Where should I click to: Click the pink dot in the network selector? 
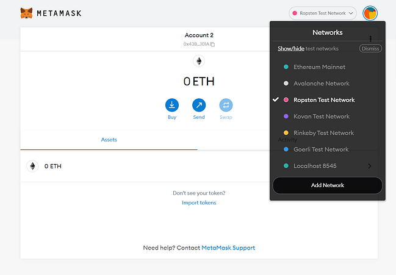295,13
